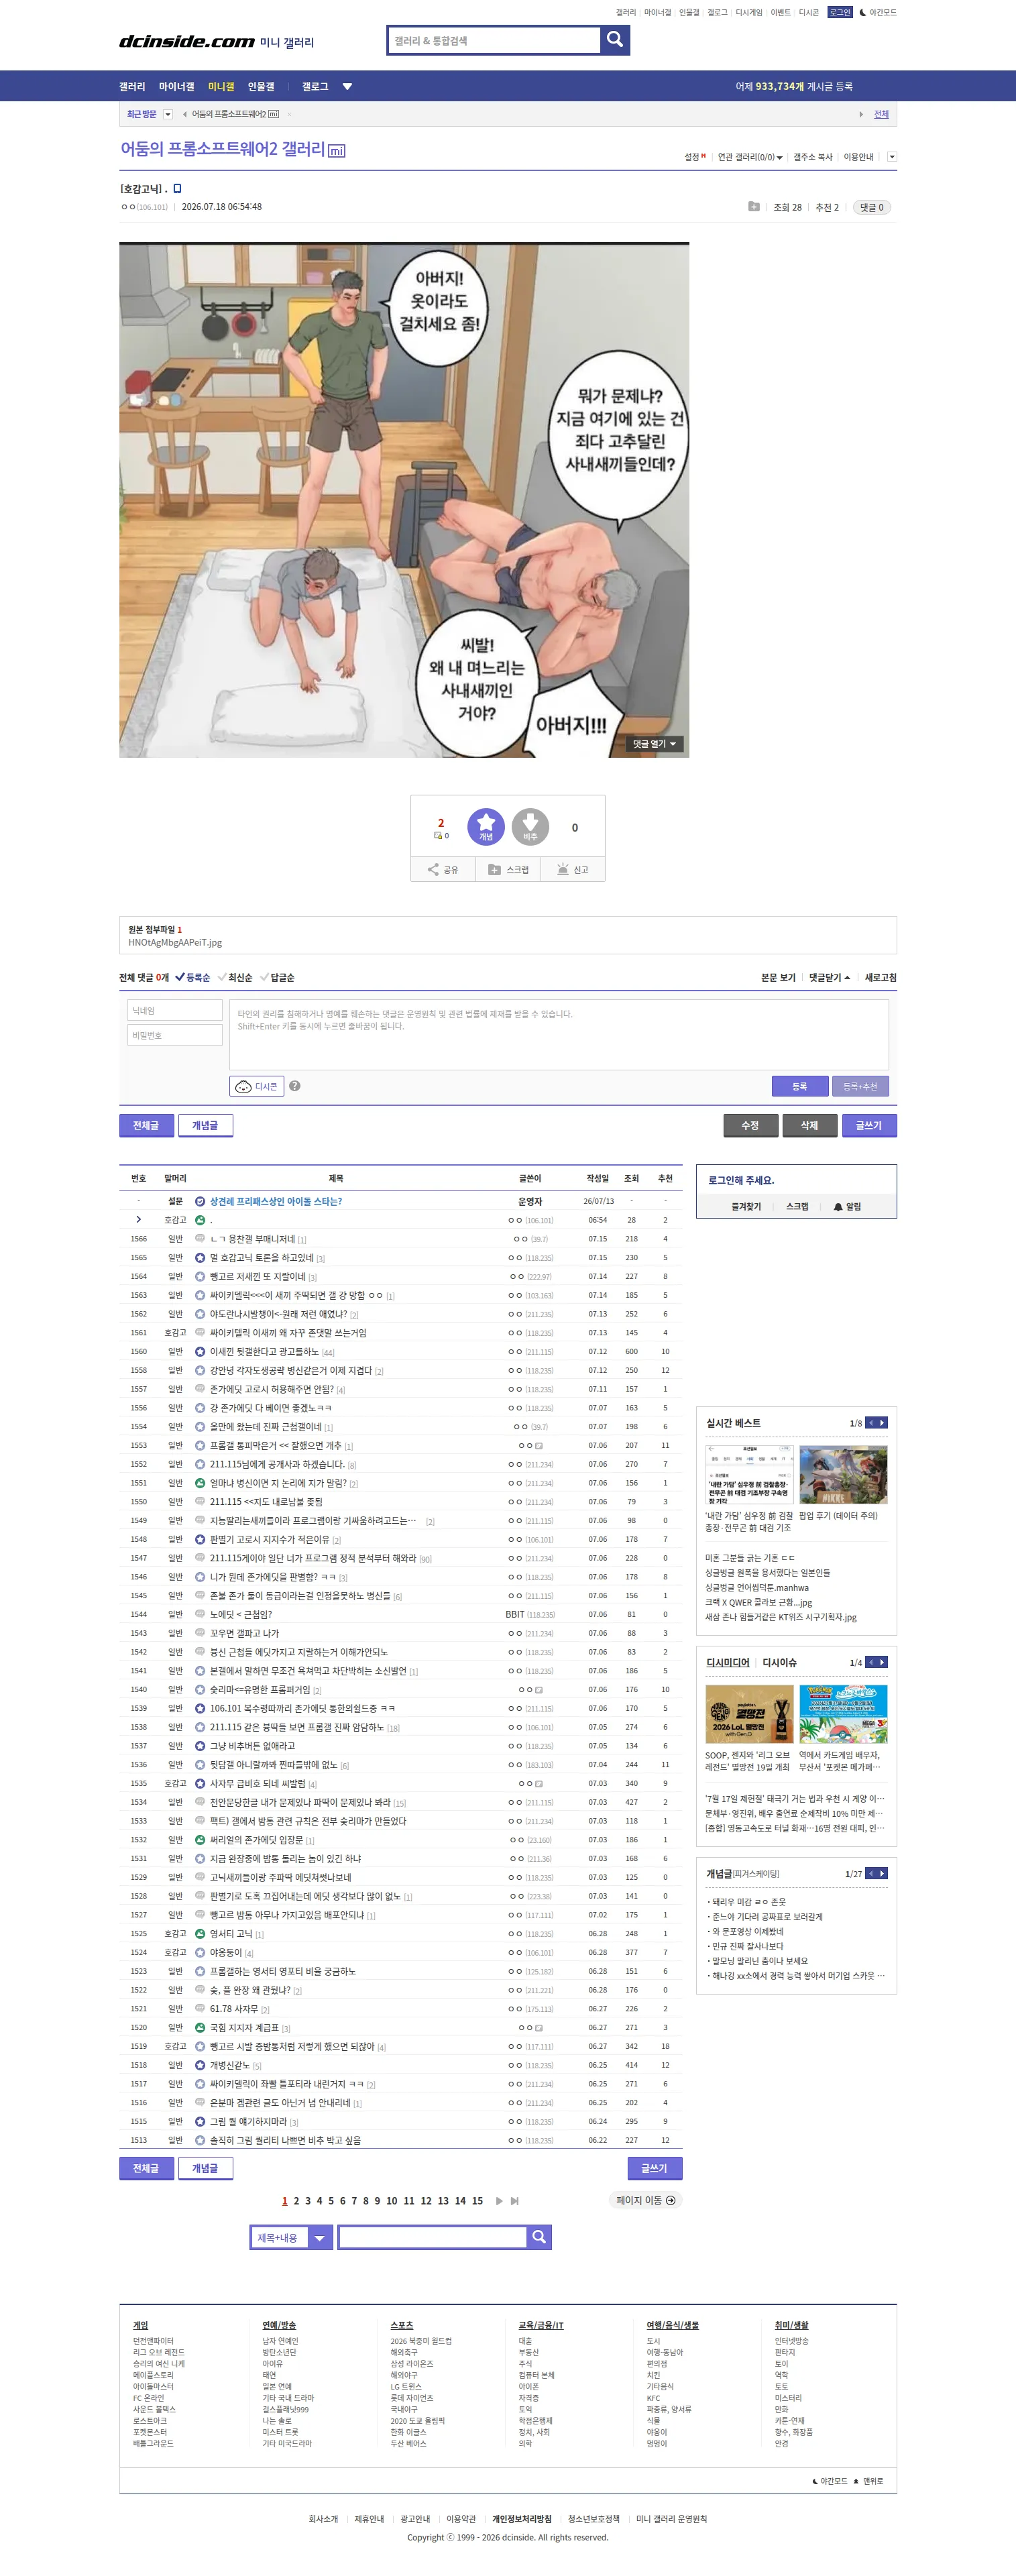The image size is (1016, 2576).
Task: Click the search magnifier button in the header
Action: [615, 40]
